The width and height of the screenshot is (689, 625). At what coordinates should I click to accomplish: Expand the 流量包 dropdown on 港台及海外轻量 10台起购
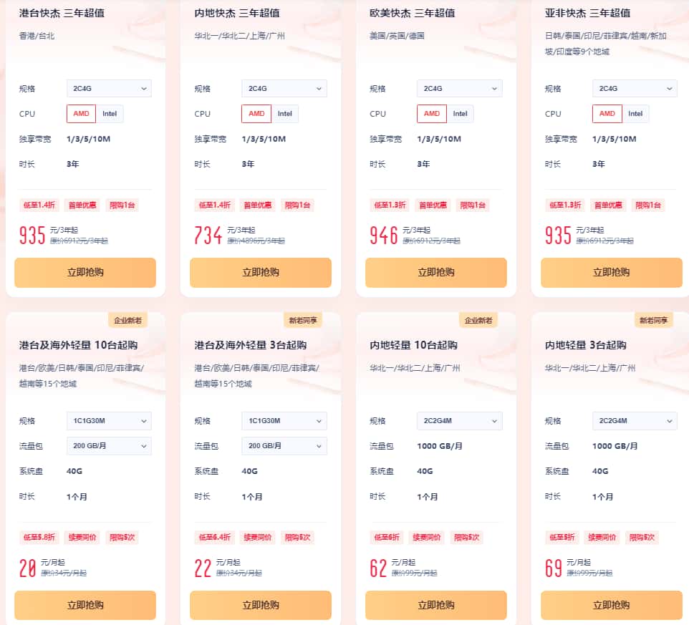click(109, 445)
